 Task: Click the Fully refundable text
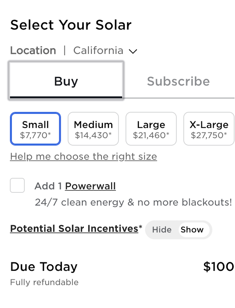(44, 282)
